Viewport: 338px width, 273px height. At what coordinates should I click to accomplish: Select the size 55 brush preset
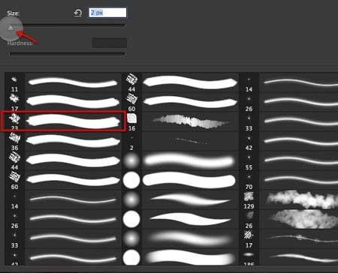289,160
